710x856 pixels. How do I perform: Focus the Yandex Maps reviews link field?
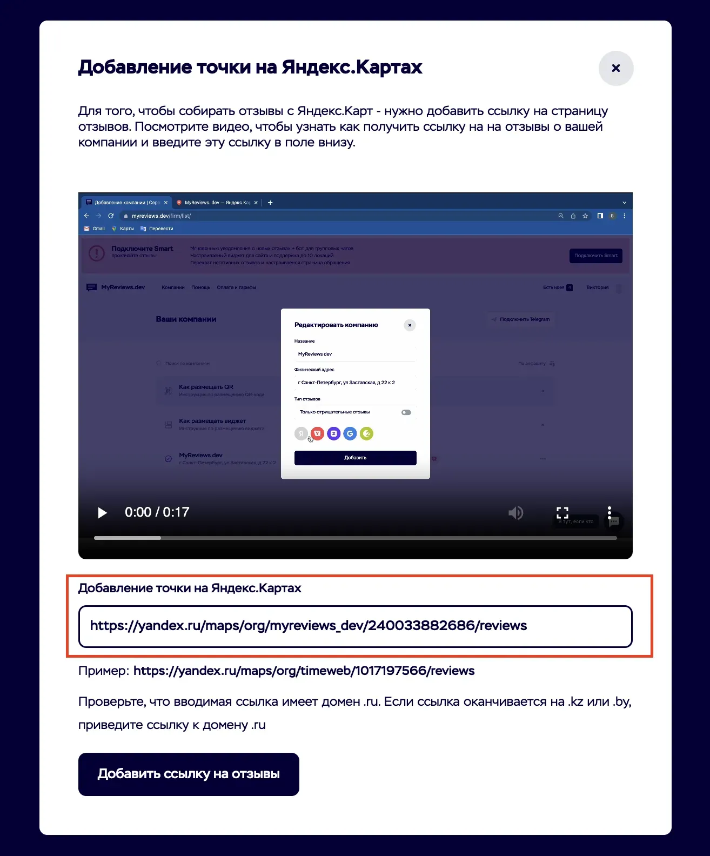point(355,626)
